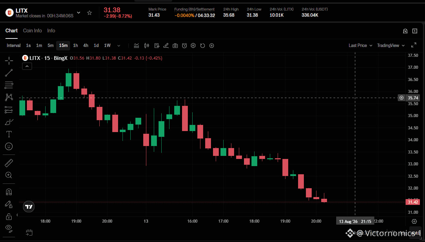Select the trend line drawing tool
The height and width of the screenshot is (242, 425).
tap(9, 73)
